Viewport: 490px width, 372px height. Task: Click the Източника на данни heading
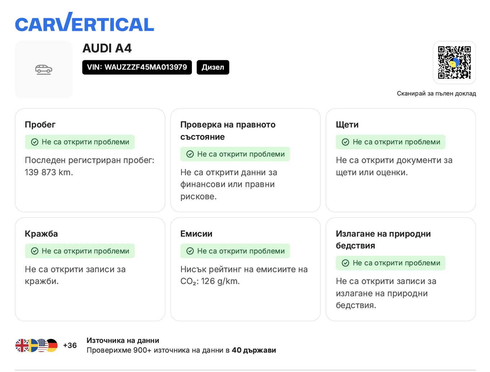click(123, 340)
